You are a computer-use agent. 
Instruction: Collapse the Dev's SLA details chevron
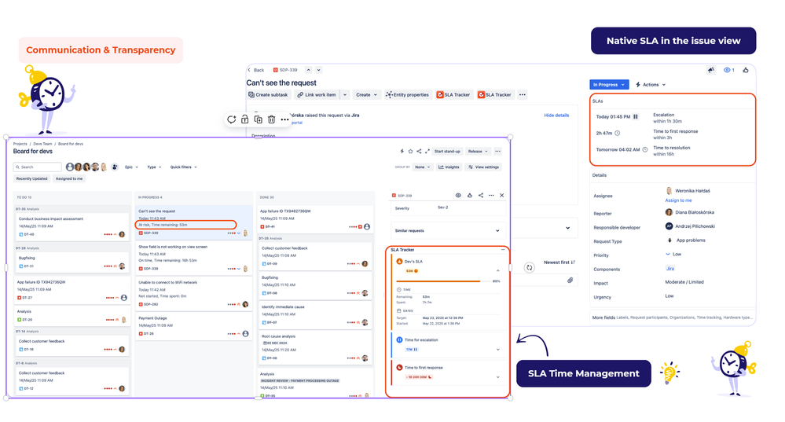(x=497, y=270)
